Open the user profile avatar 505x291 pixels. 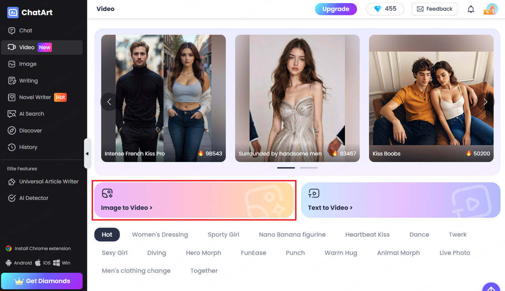(491, 9)
